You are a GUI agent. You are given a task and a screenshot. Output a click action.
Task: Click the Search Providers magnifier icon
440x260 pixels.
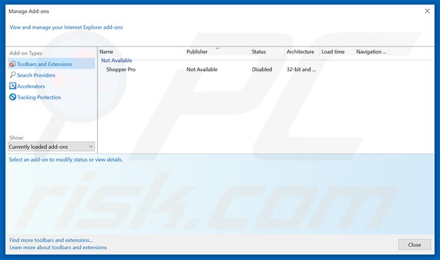pos(13,75)
